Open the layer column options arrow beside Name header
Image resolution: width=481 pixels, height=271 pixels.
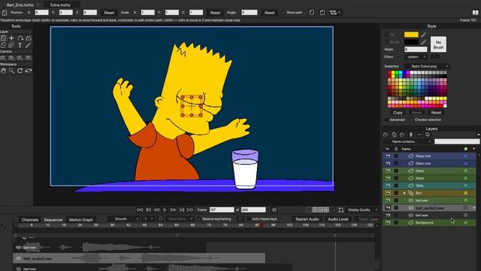[474, 149]
